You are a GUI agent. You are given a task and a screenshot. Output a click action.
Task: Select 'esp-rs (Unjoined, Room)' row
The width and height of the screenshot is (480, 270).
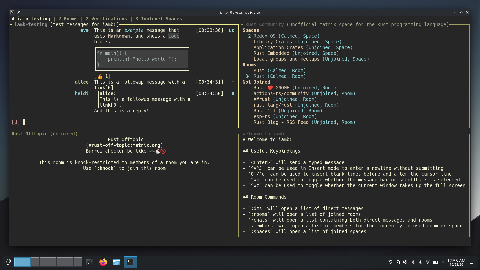[285, 117]
